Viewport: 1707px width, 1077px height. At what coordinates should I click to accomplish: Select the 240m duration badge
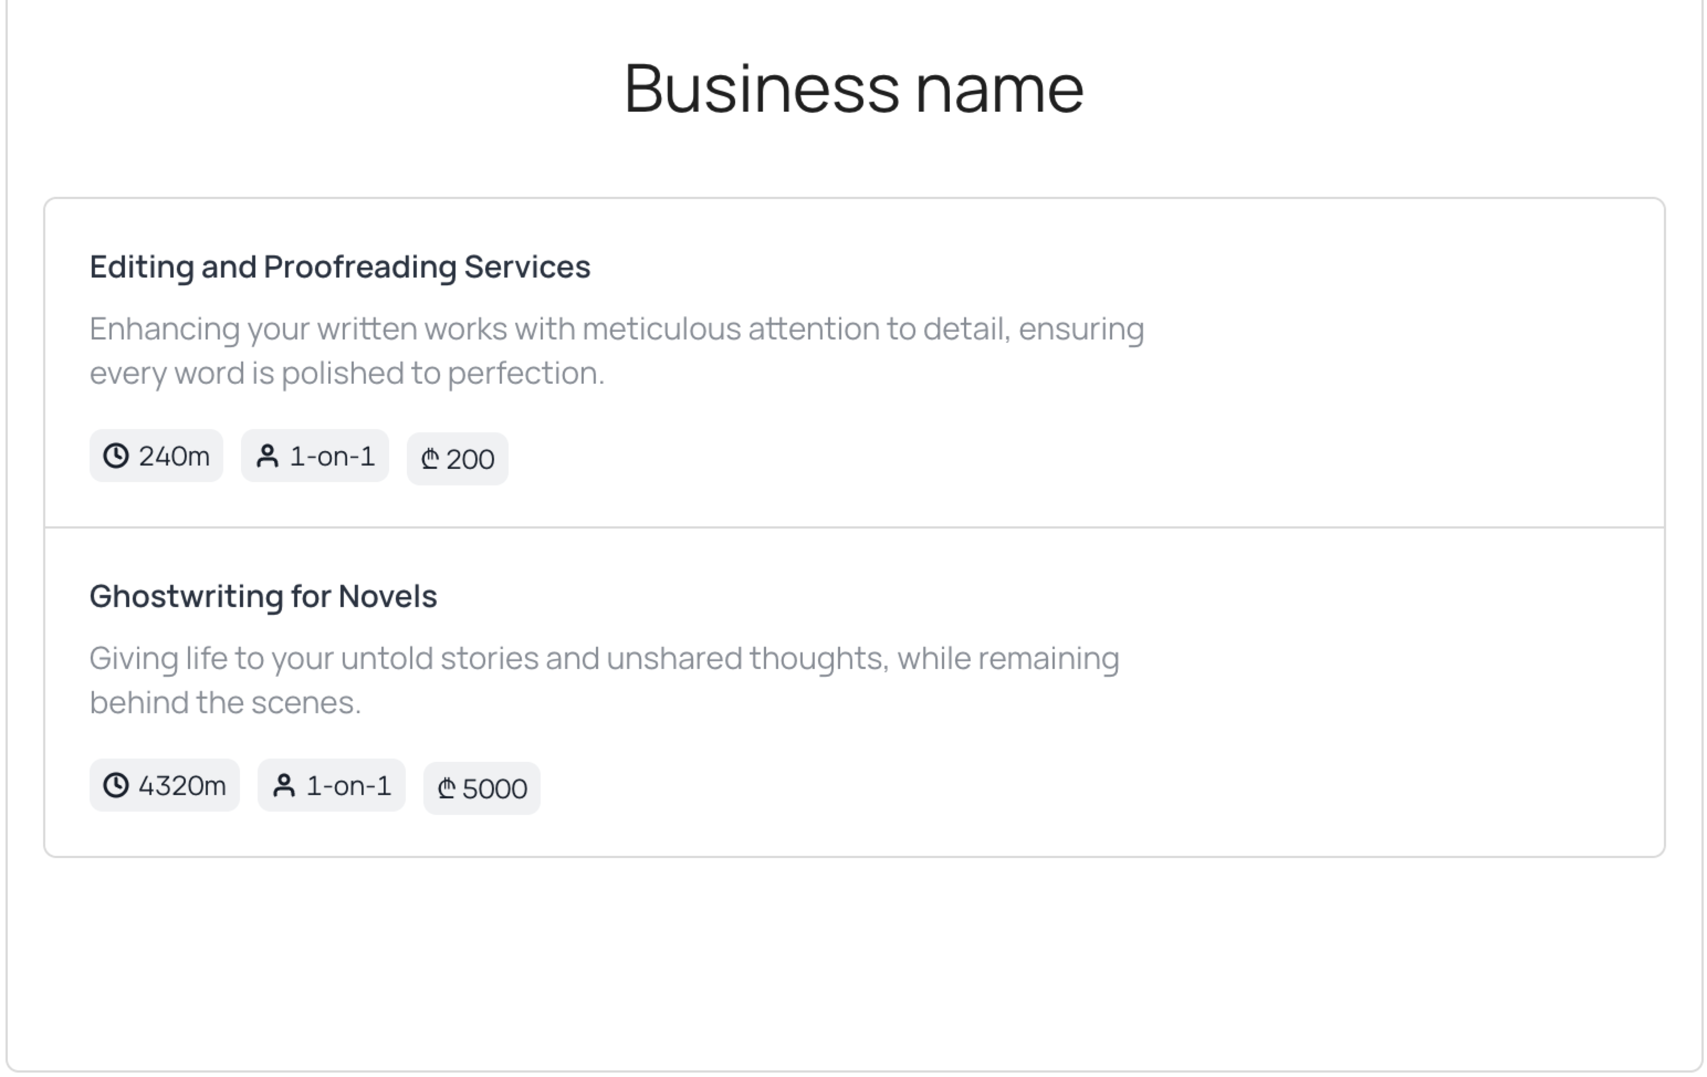point(155,456)
